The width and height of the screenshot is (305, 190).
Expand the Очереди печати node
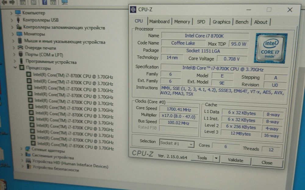point(14,48)
